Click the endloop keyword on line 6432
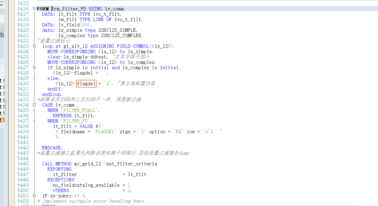Image resolution: width=378 pixels, height=206 pixels. (52, 94)
